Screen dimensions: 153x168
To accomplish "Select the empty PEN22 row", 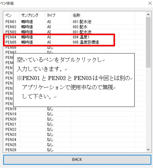I will [74, 130].
